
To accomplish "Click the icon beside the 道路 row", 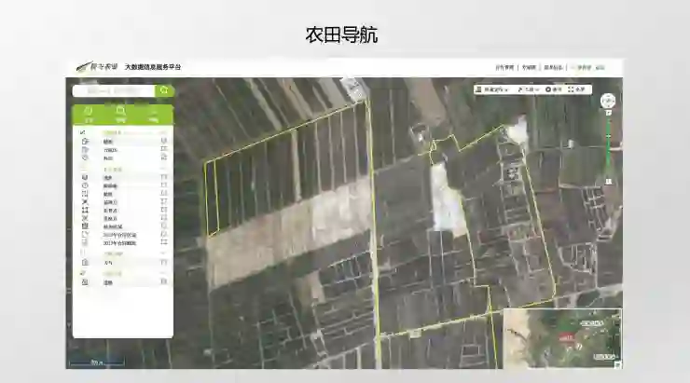I will click(x=85, y=281).
